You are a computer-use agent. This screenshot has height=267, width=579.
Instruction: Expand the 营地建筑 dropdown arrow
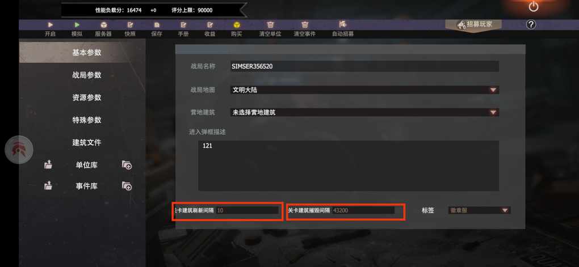pyautogui.click(x=493, y=112)
